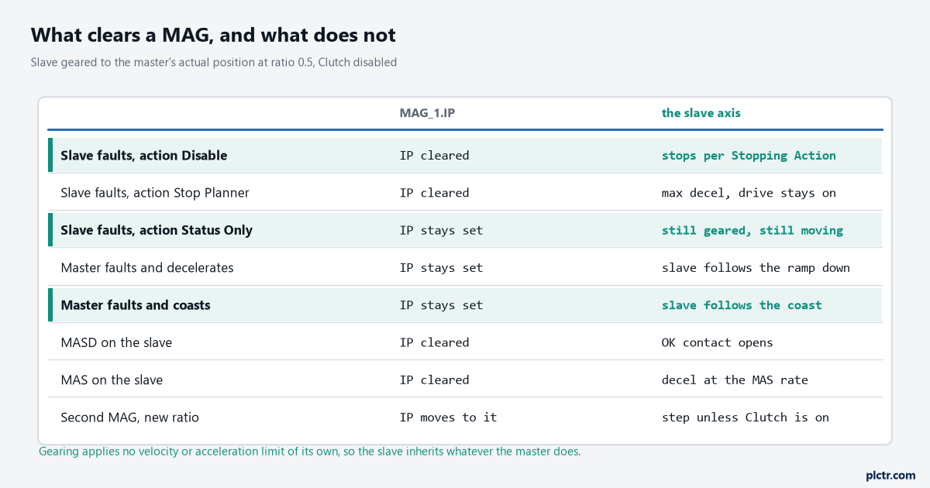Select row 'Slave faults, action Disable'
Screen dimensions: 930x488
465,156
